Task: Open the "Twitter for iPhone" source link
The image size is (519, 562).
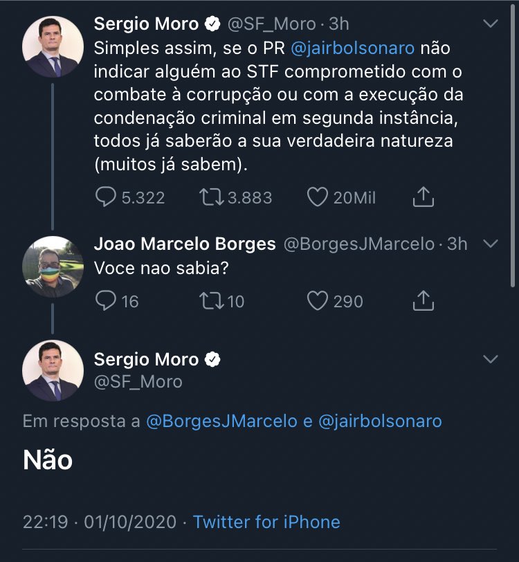Action: point(266,522)
